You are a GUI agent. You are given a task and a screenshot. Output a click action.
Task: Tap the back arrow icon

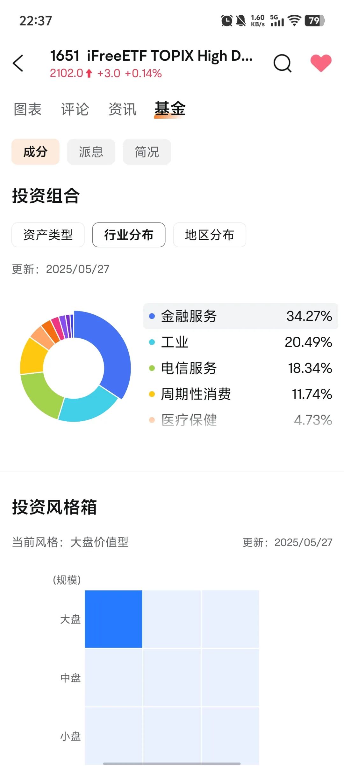[18, 63]
